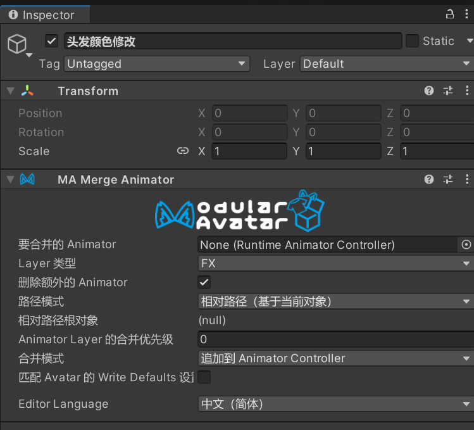Image resolution: width=474 pixels, height=430 pixels.
Task: Open the Layer 类型 dropdown showing FX
Action: (x=335, y=263)
